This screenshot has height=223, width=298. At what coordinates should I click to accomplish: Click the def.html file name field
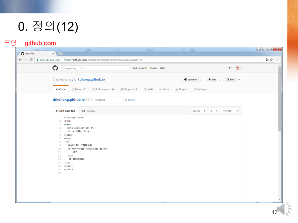108,100
